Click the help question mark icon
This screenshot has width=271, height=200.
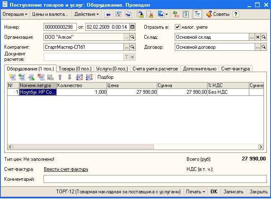pyautogui.click(x=236, y=14)
